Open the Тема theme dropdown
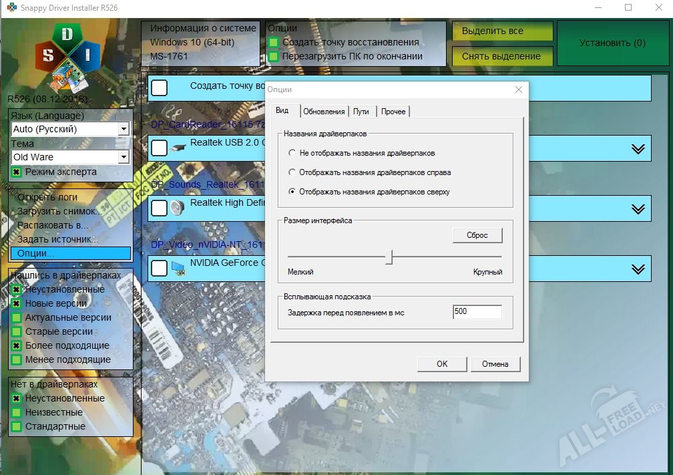Image resolution: width=673 pixels, height=475 pixels. pos(123,157)
